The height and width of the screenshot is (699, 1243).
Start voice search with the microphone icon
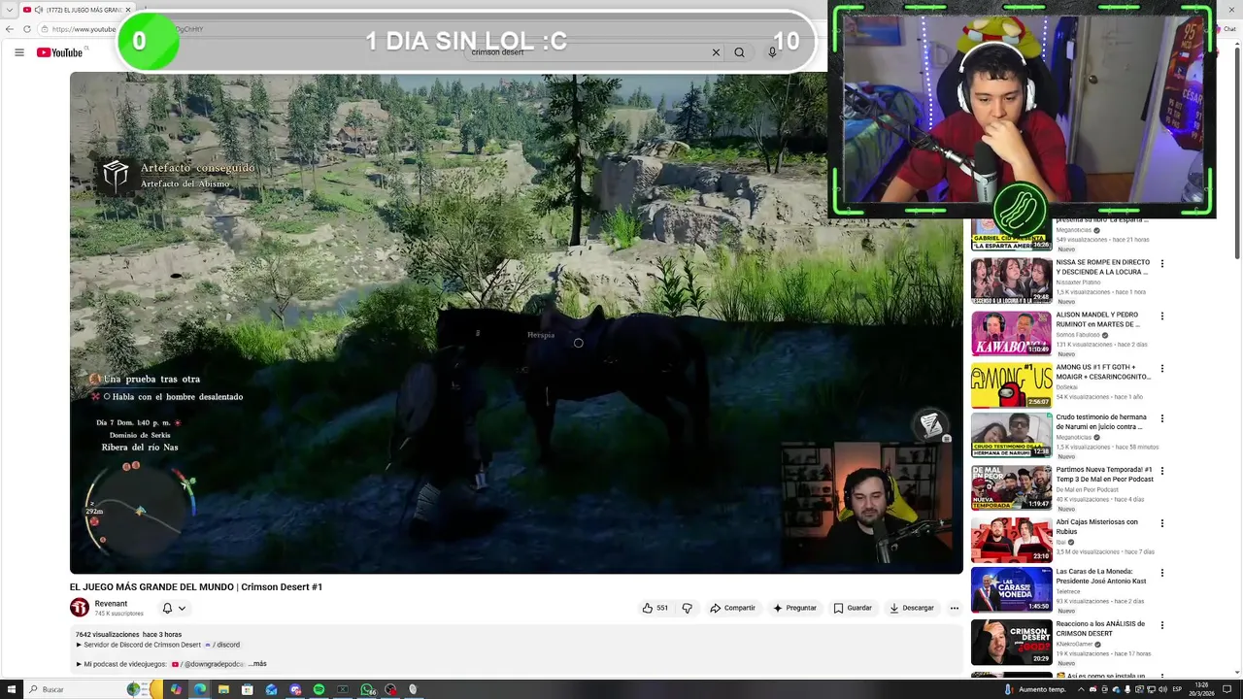tap(772, 52)
